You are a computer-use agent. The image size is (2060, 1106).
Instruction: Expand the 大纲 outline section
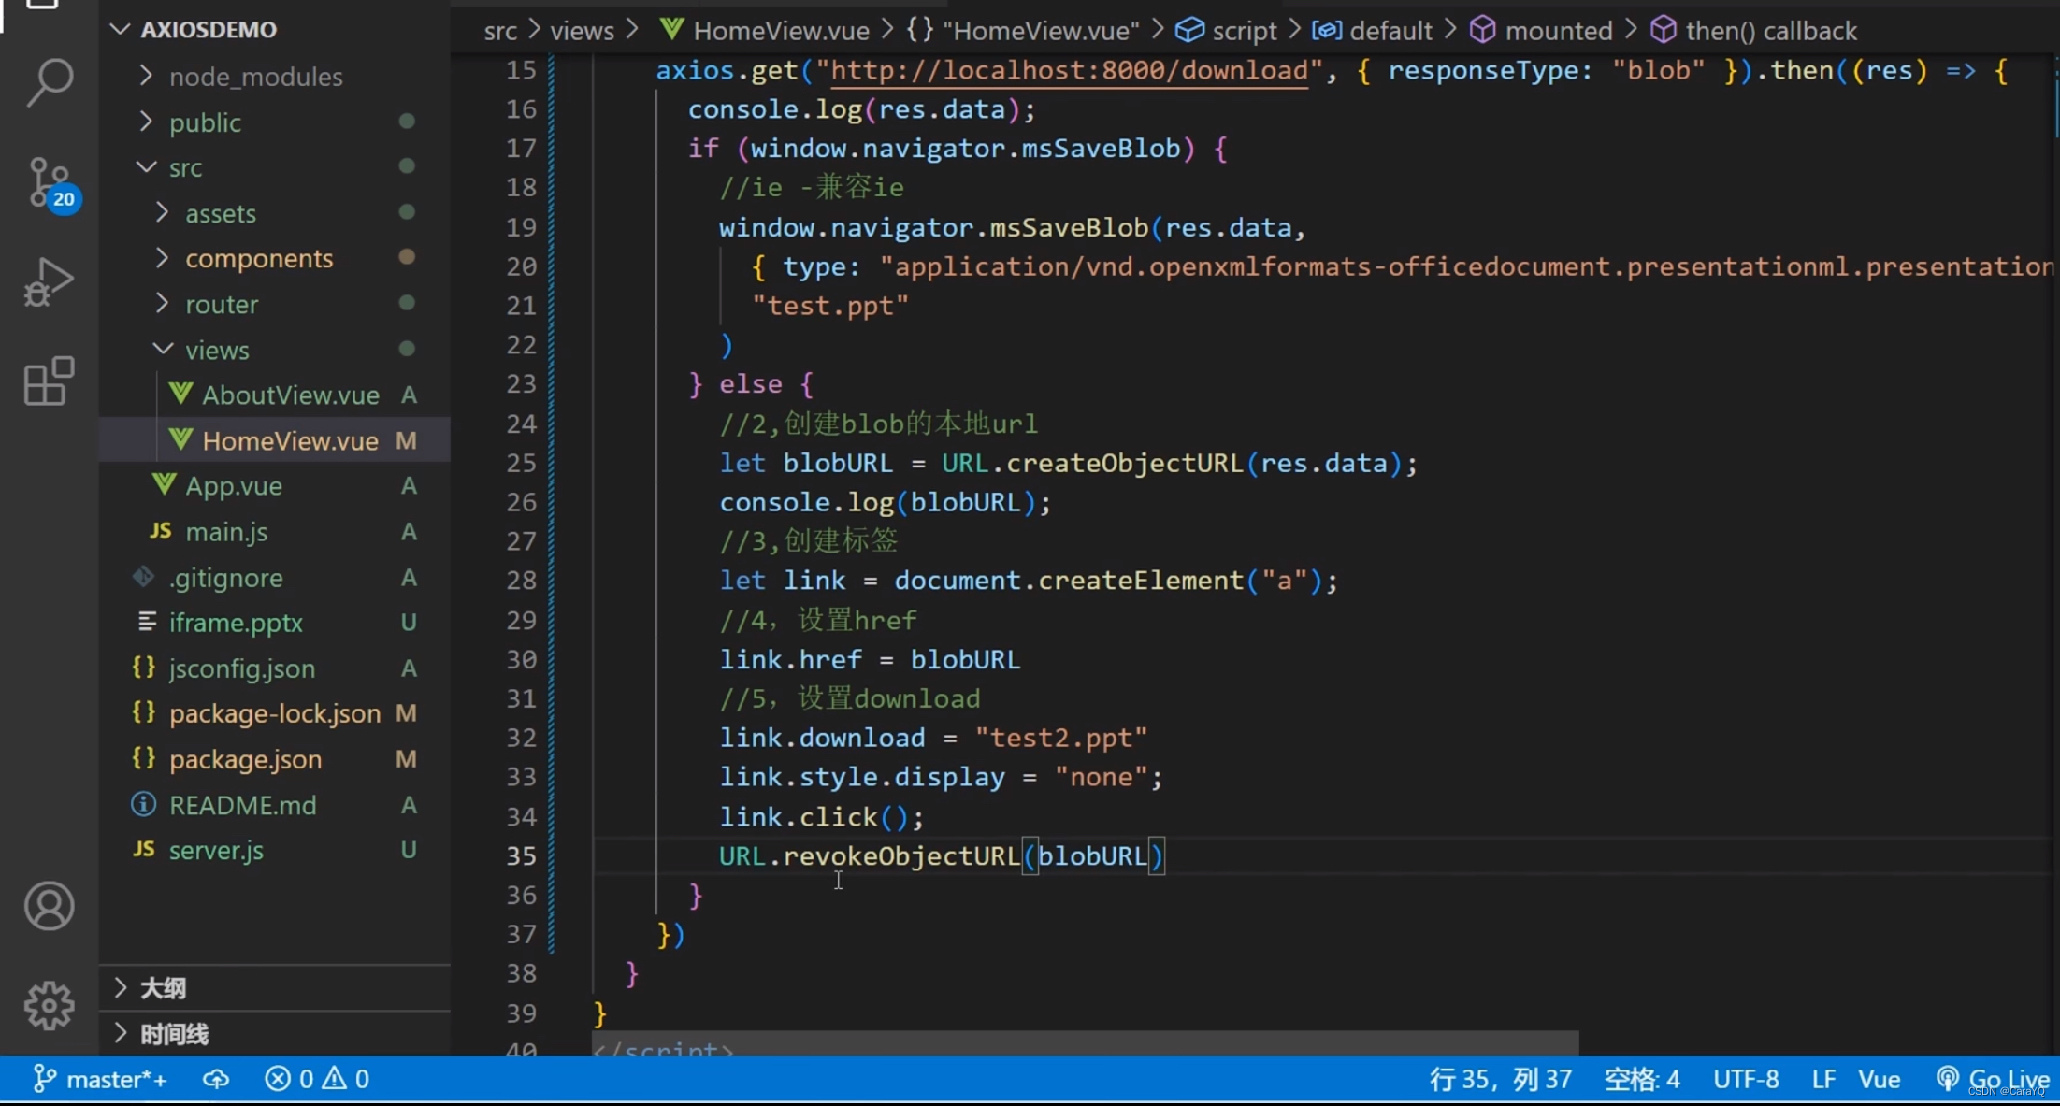pyautogui.click(x=275, y=988)
